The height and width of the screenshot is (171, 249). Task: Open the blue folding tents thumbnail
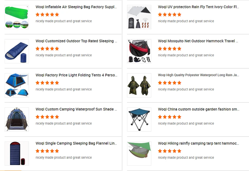click(x=17, y=85)
